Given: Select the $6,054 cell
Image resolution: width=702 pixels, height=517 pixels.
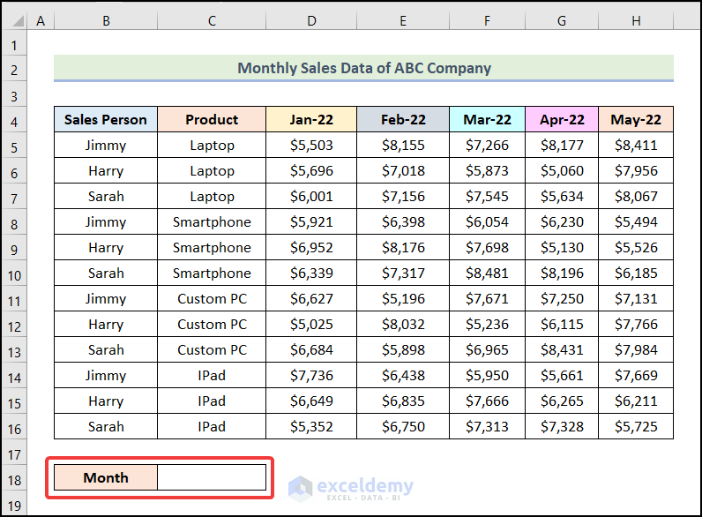Looking at the screenshot, I should tap(487, 221).
